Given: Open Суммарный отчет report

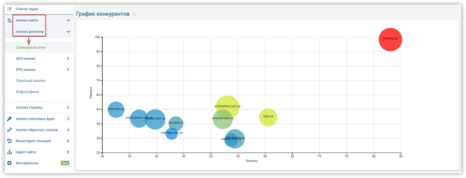Looking at the screenshot, I should pyautogui.click(x=31, y=48).
